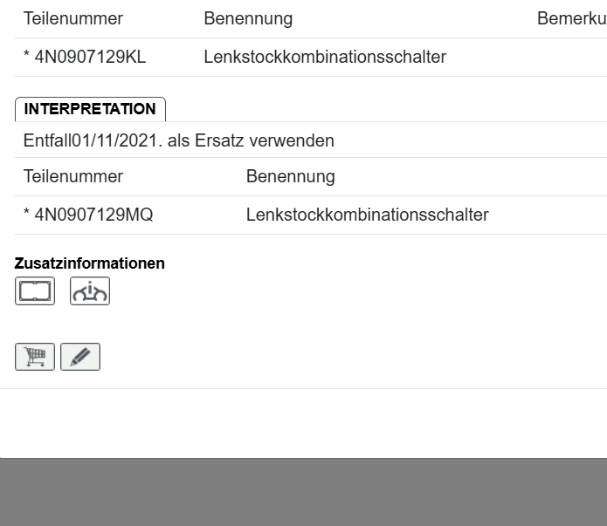Image resolution: width=607 pixels, height=526 pixels.
Task: Select the INTERPRETATION tab
Action: 90,109
